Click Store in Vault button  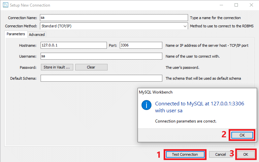[57, 67]
